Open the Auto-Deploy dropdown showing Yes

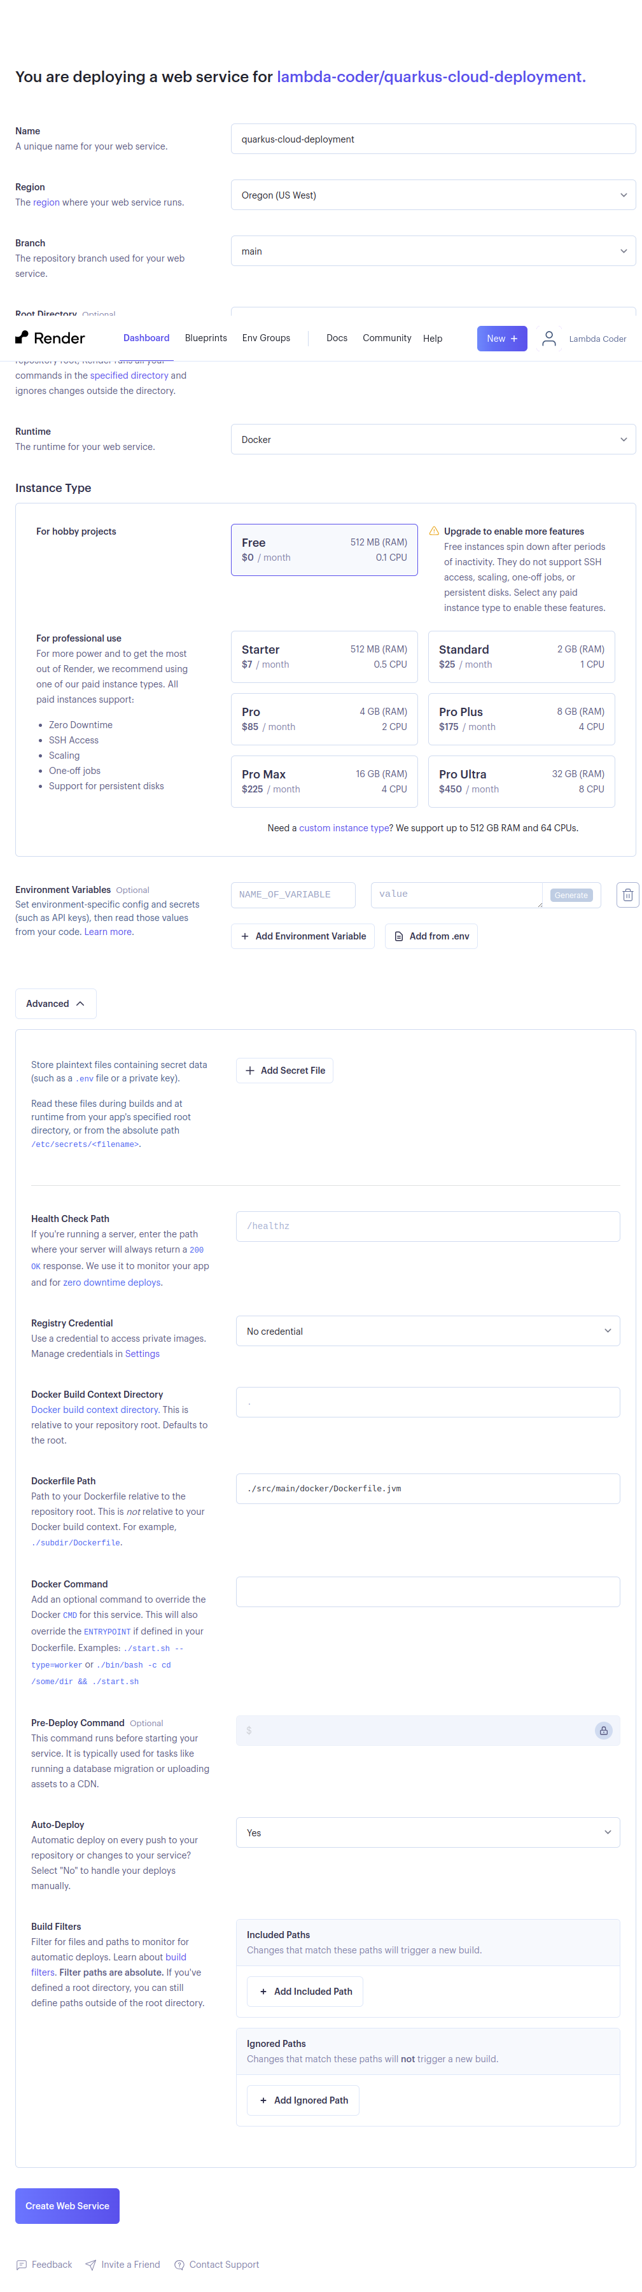coord(428,1833)
